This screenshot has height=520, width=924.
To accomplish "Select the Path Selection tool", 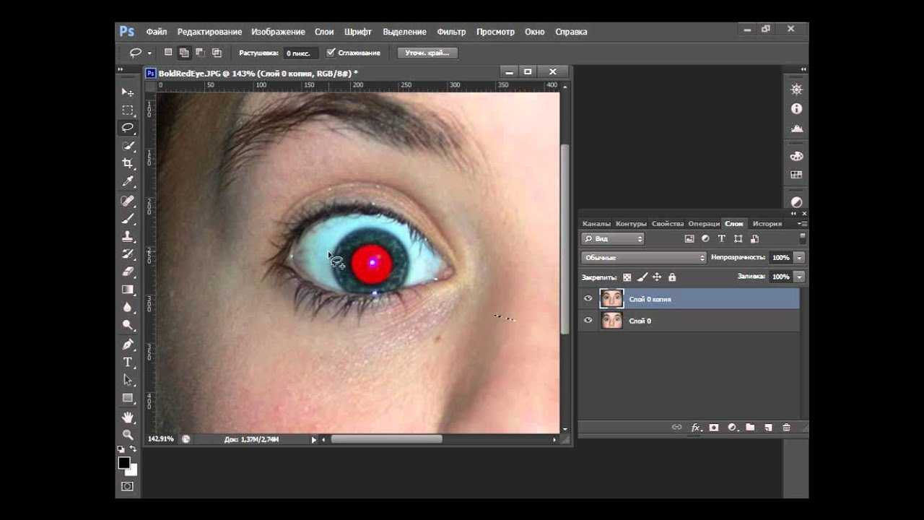I will pos(128,380).
